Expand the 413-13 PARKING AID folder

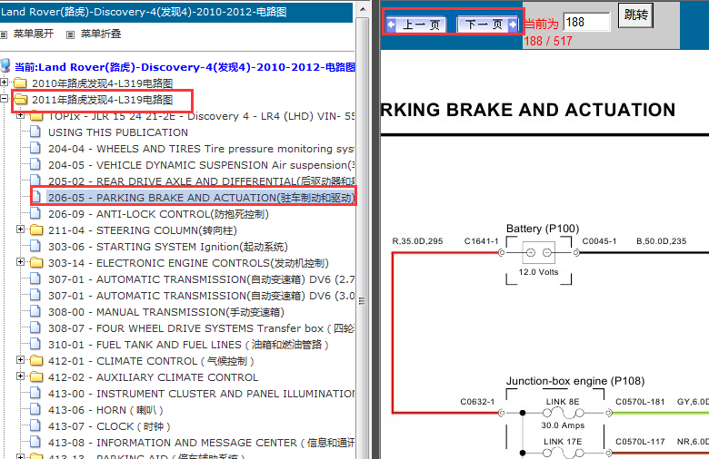(20, 457)
